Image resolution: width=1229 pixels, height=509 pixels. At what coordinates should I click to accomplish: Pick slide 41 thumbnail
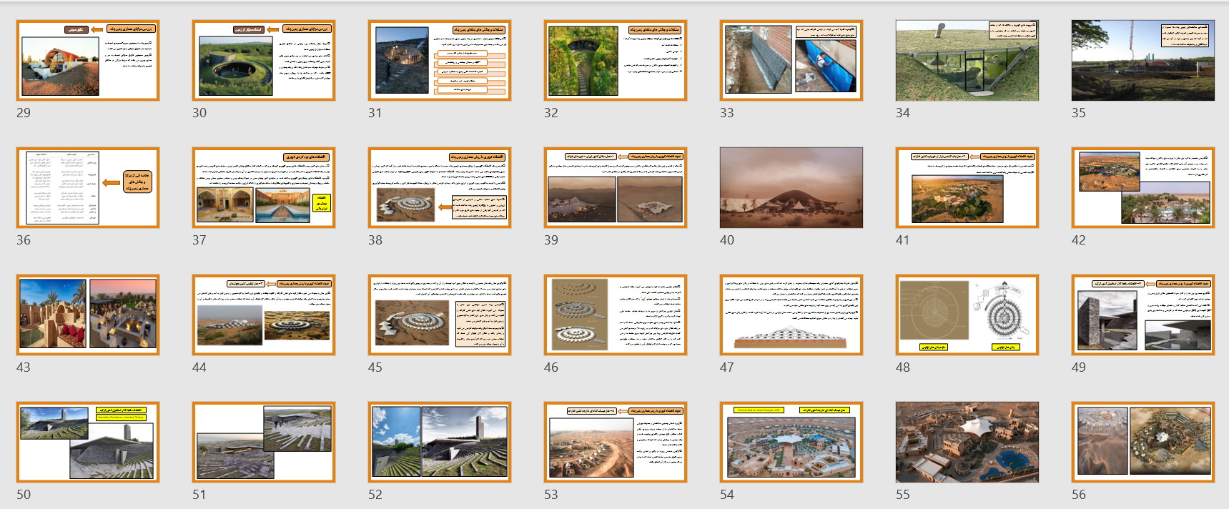pyautogui.click(x=967, y=187)
